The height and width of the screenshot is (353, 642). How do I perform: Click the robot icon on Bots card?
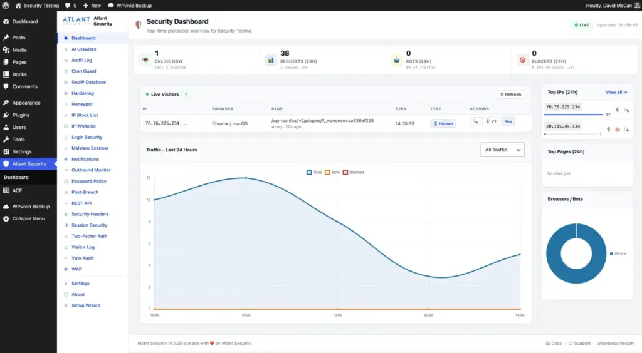click(x=396, y=59)
